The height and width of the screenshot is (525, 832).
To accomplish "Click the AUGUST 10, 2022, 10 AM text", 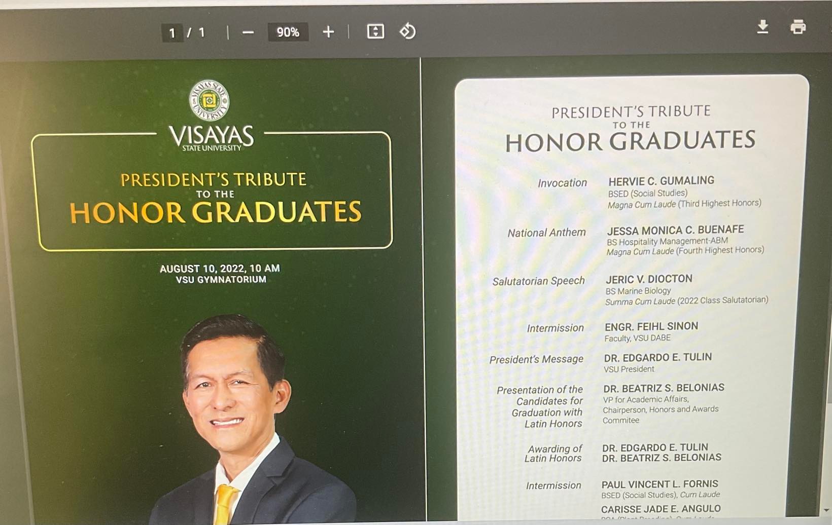I will (220, 268).
